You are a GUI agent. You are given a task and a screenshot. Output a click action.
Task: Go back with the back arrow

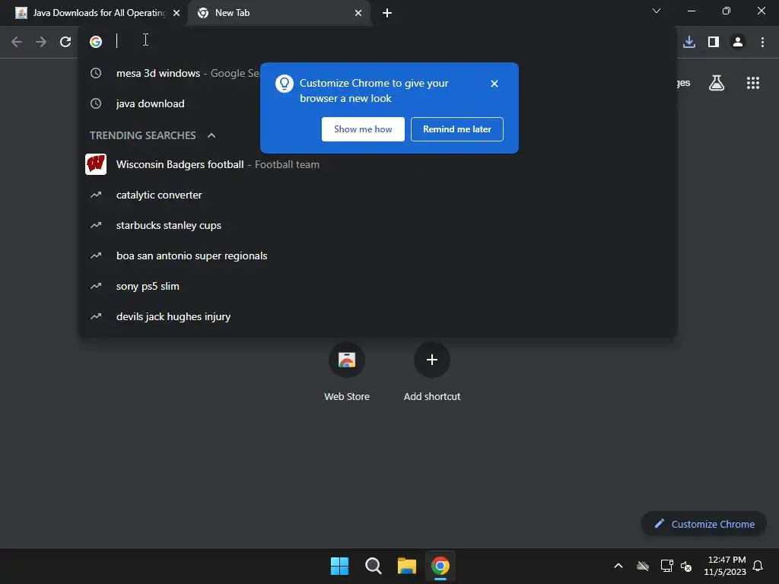pos(17,42)
